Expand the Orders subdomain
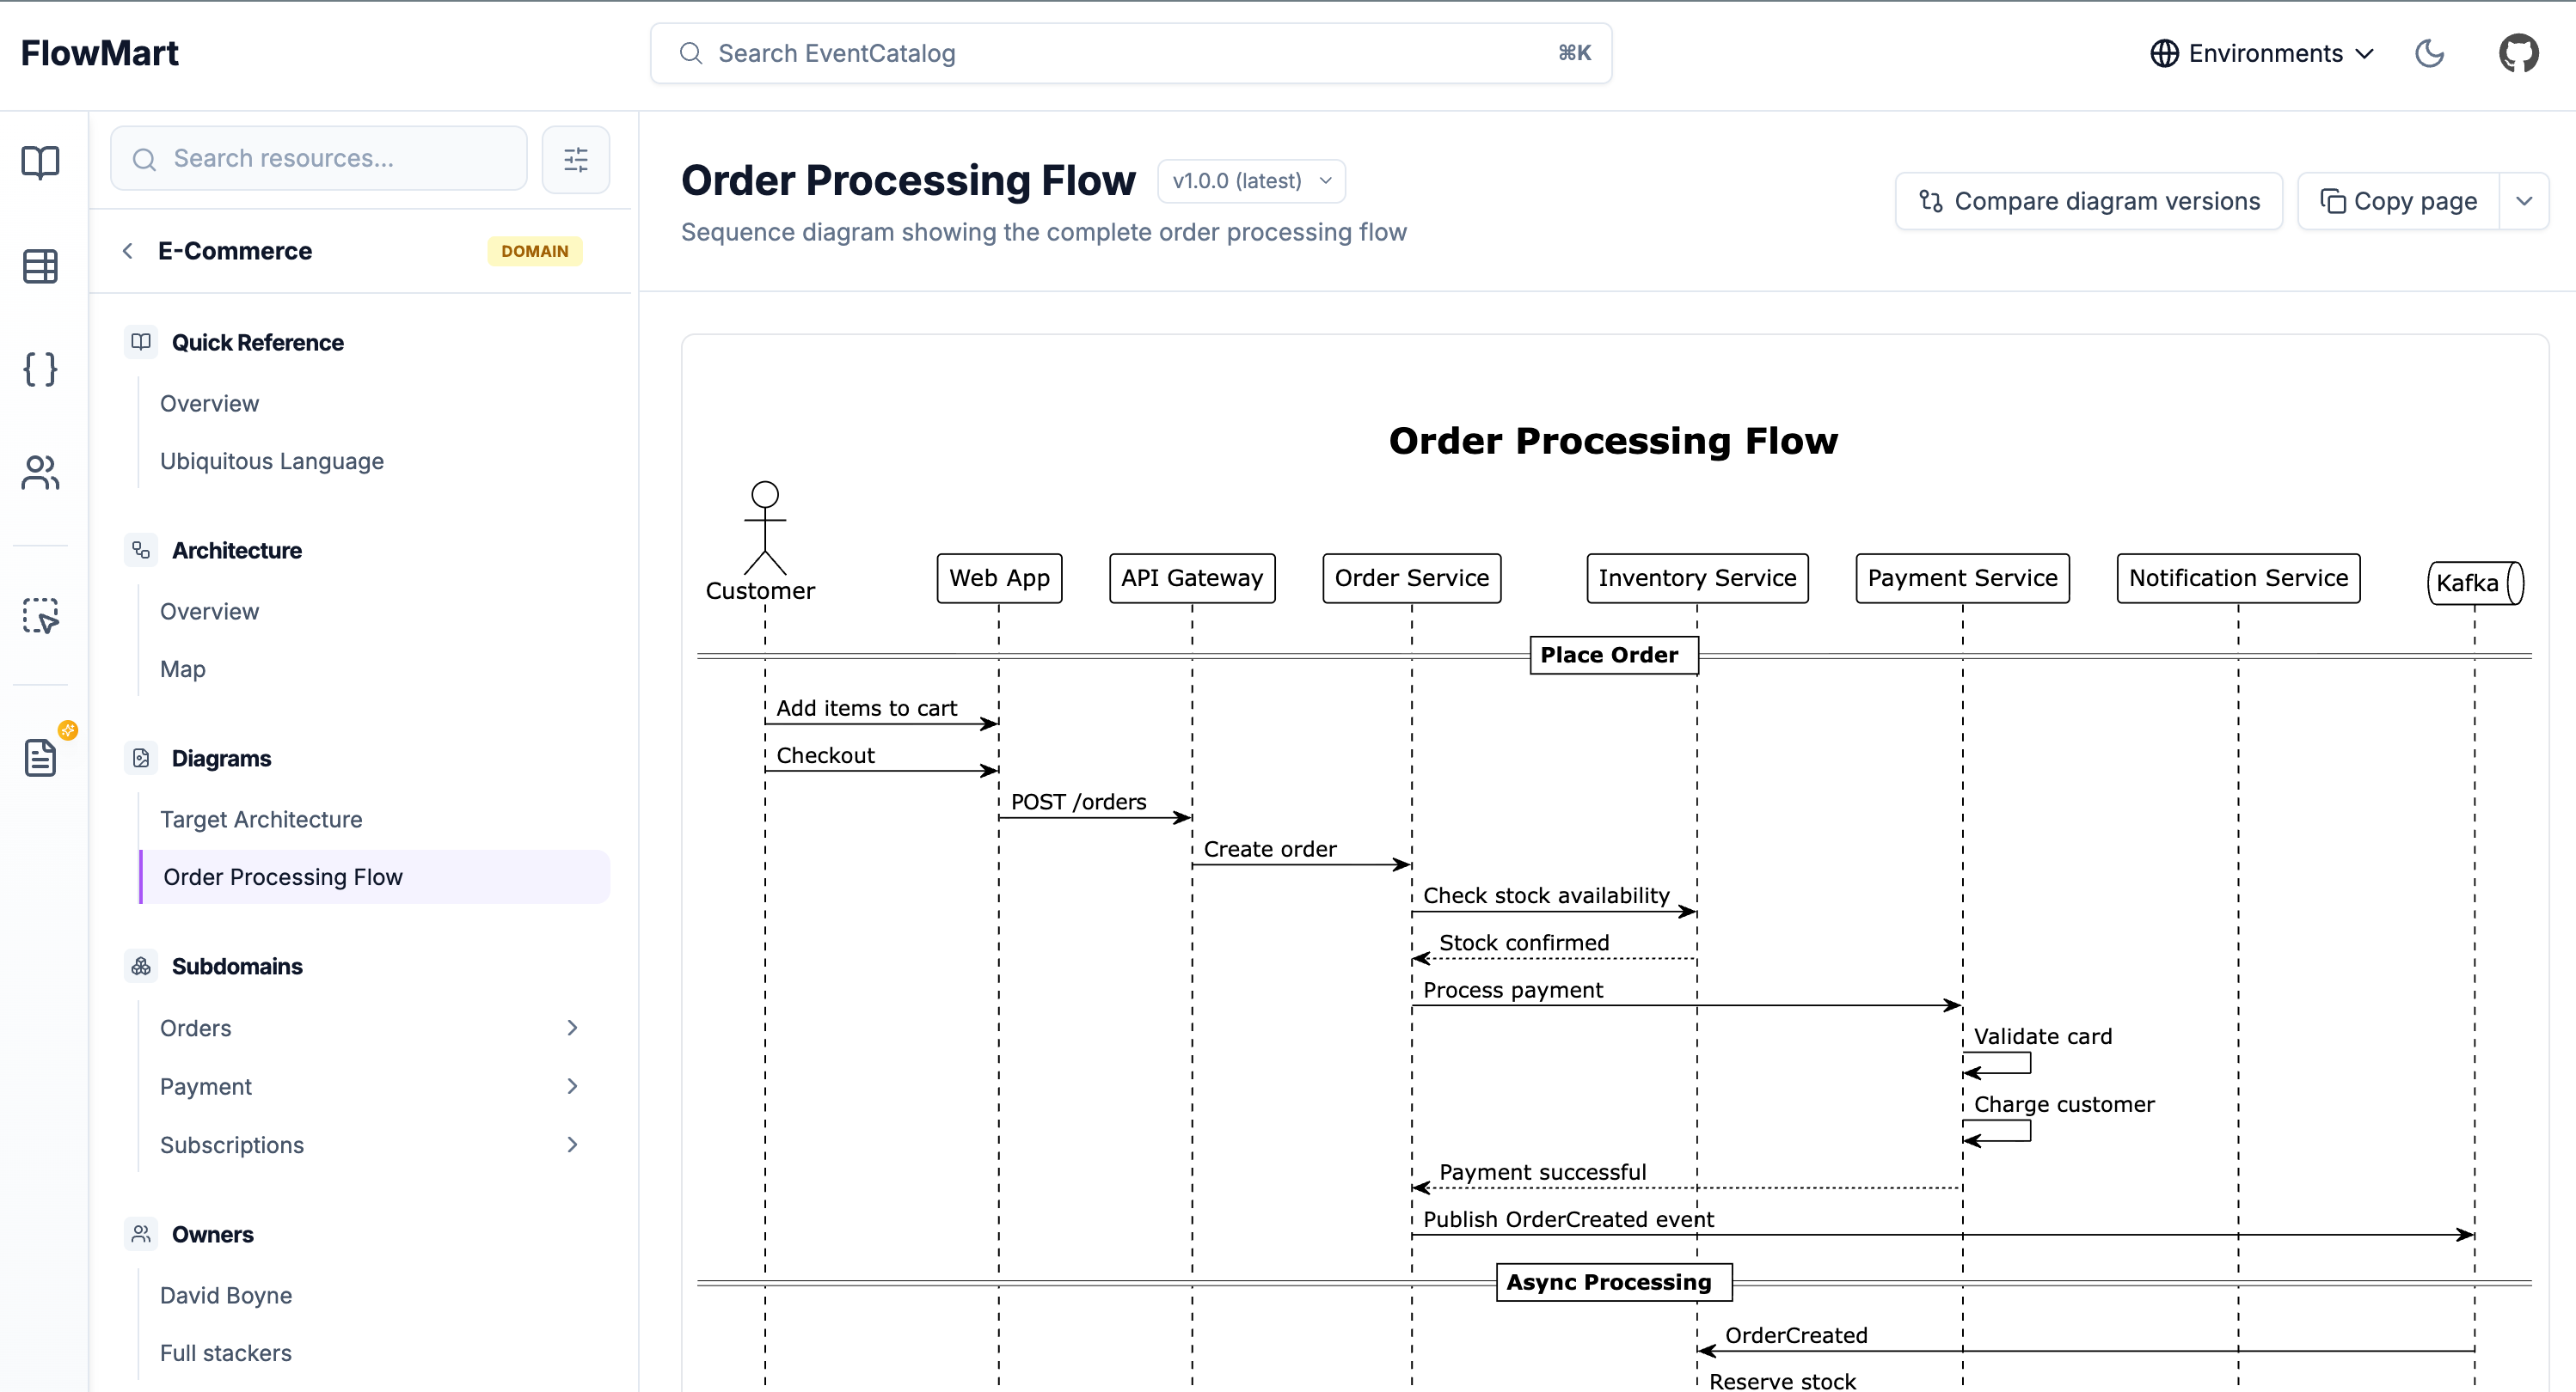 click(x=572, y=1028)
